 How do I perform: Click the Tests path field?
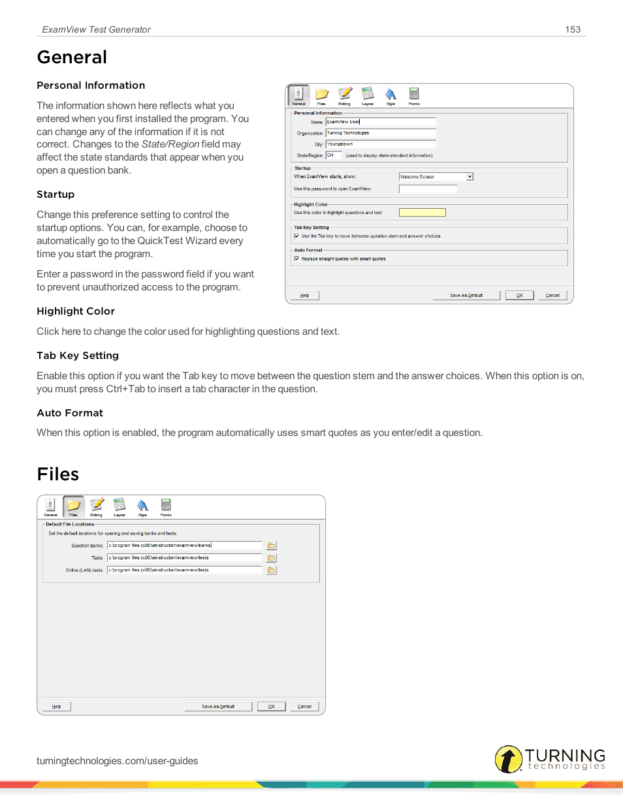(x=185, y=558)
